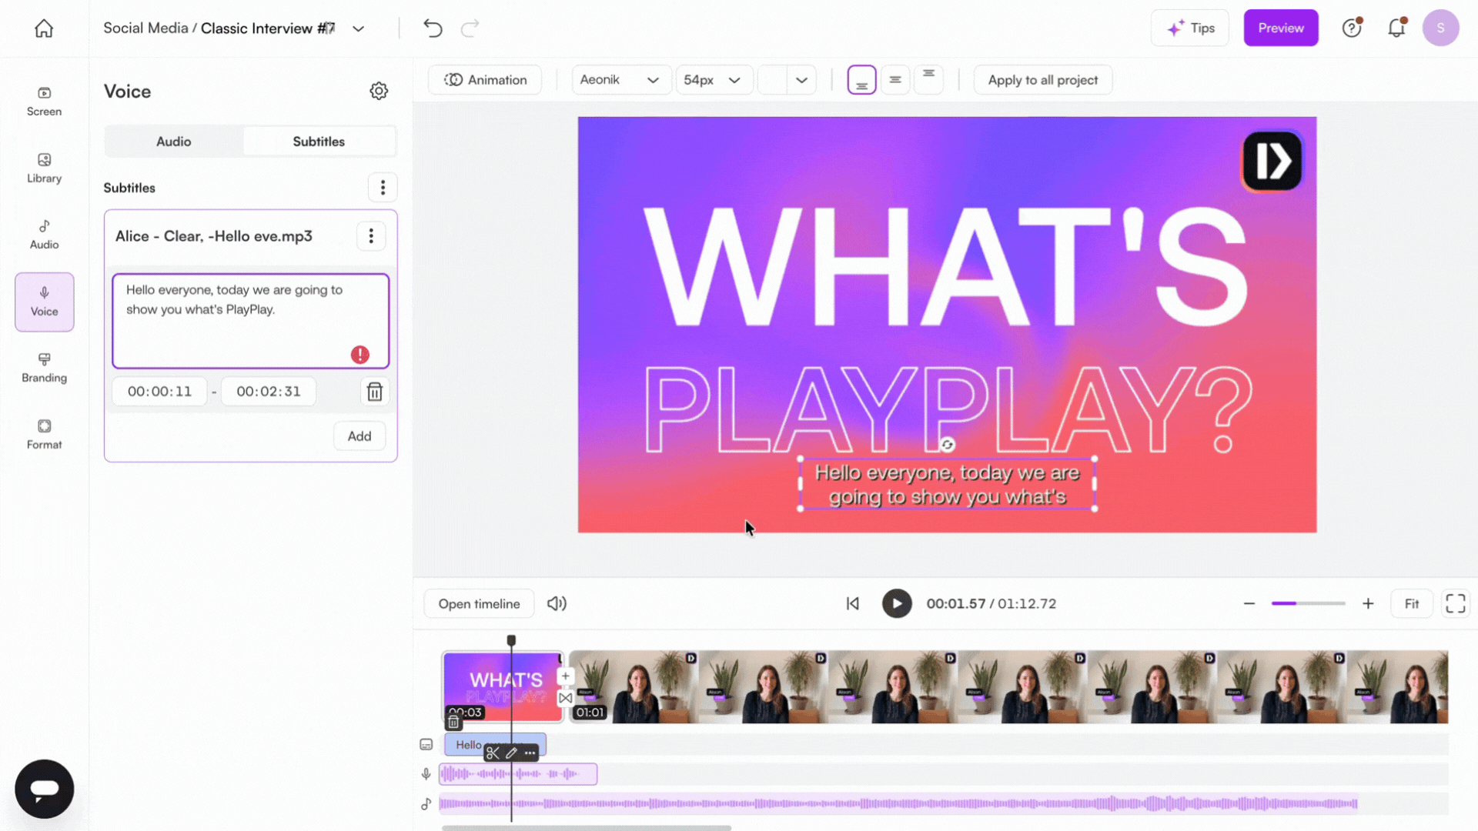
Task: Click the subtitles track icon
Action: pyautogui.click(x=426, y=745)
